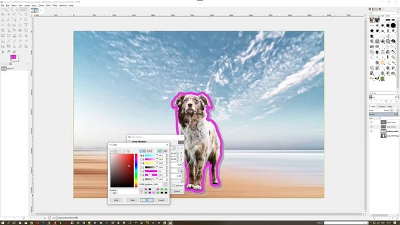
Task: Switch color model to LCh button
Action: (160, 151)
